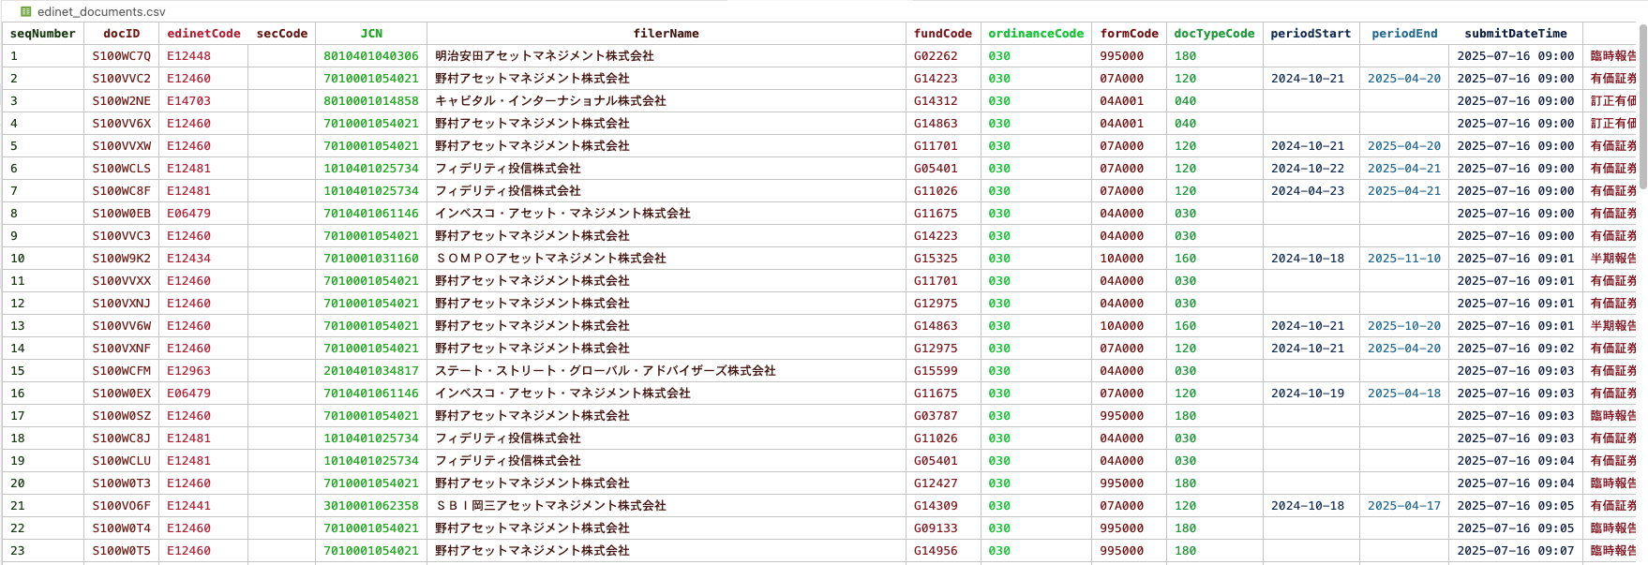The image size is (1648, 565).
Task: Click the periodEnd column header
Action: tap(1403, 33)
